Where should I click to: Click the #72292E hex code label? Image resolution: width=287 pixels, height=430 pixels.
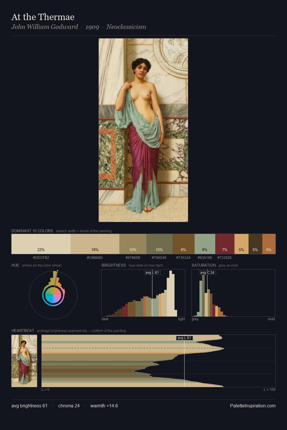click(225, 258)
